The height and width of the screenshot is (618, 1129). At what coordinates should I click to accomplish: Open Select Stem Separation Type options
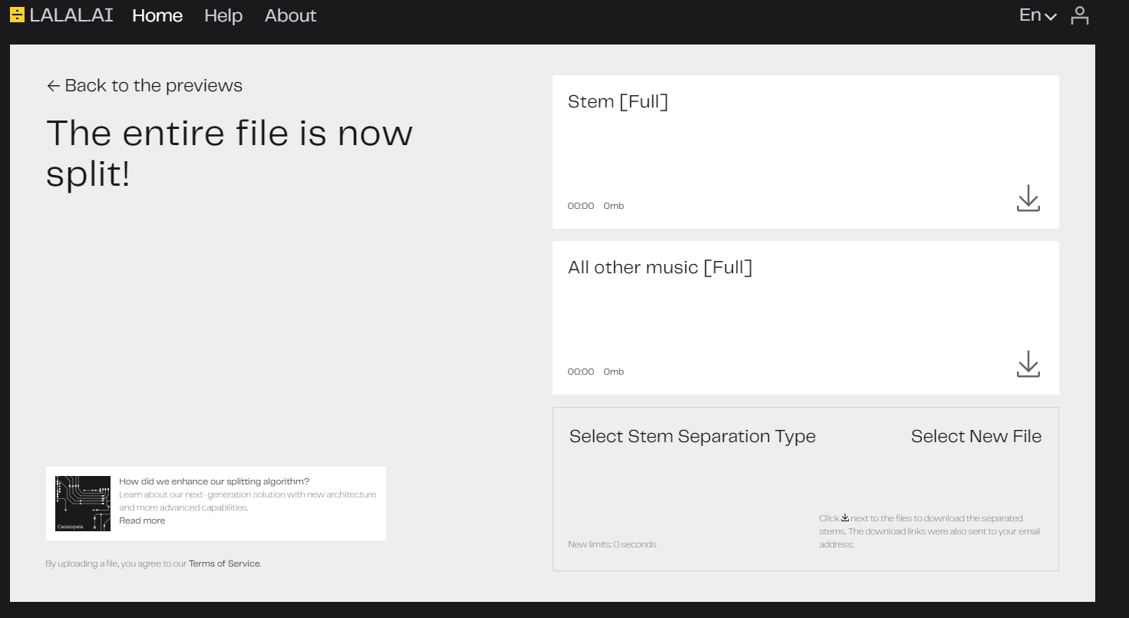(x=692, y=437)
